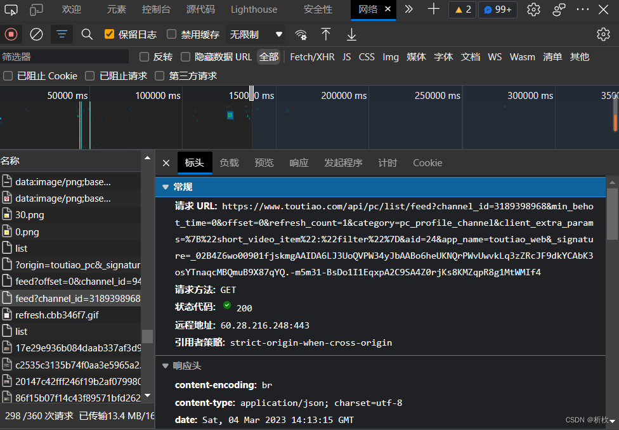Close the request details pane
Screen dimensions: 619x430
(166, 163)
